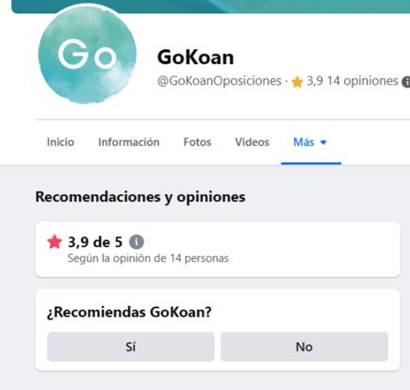The height and width of the screenshot is (390, 410).
Task: Click info icon after 14 opiniones
Action: 406,82
